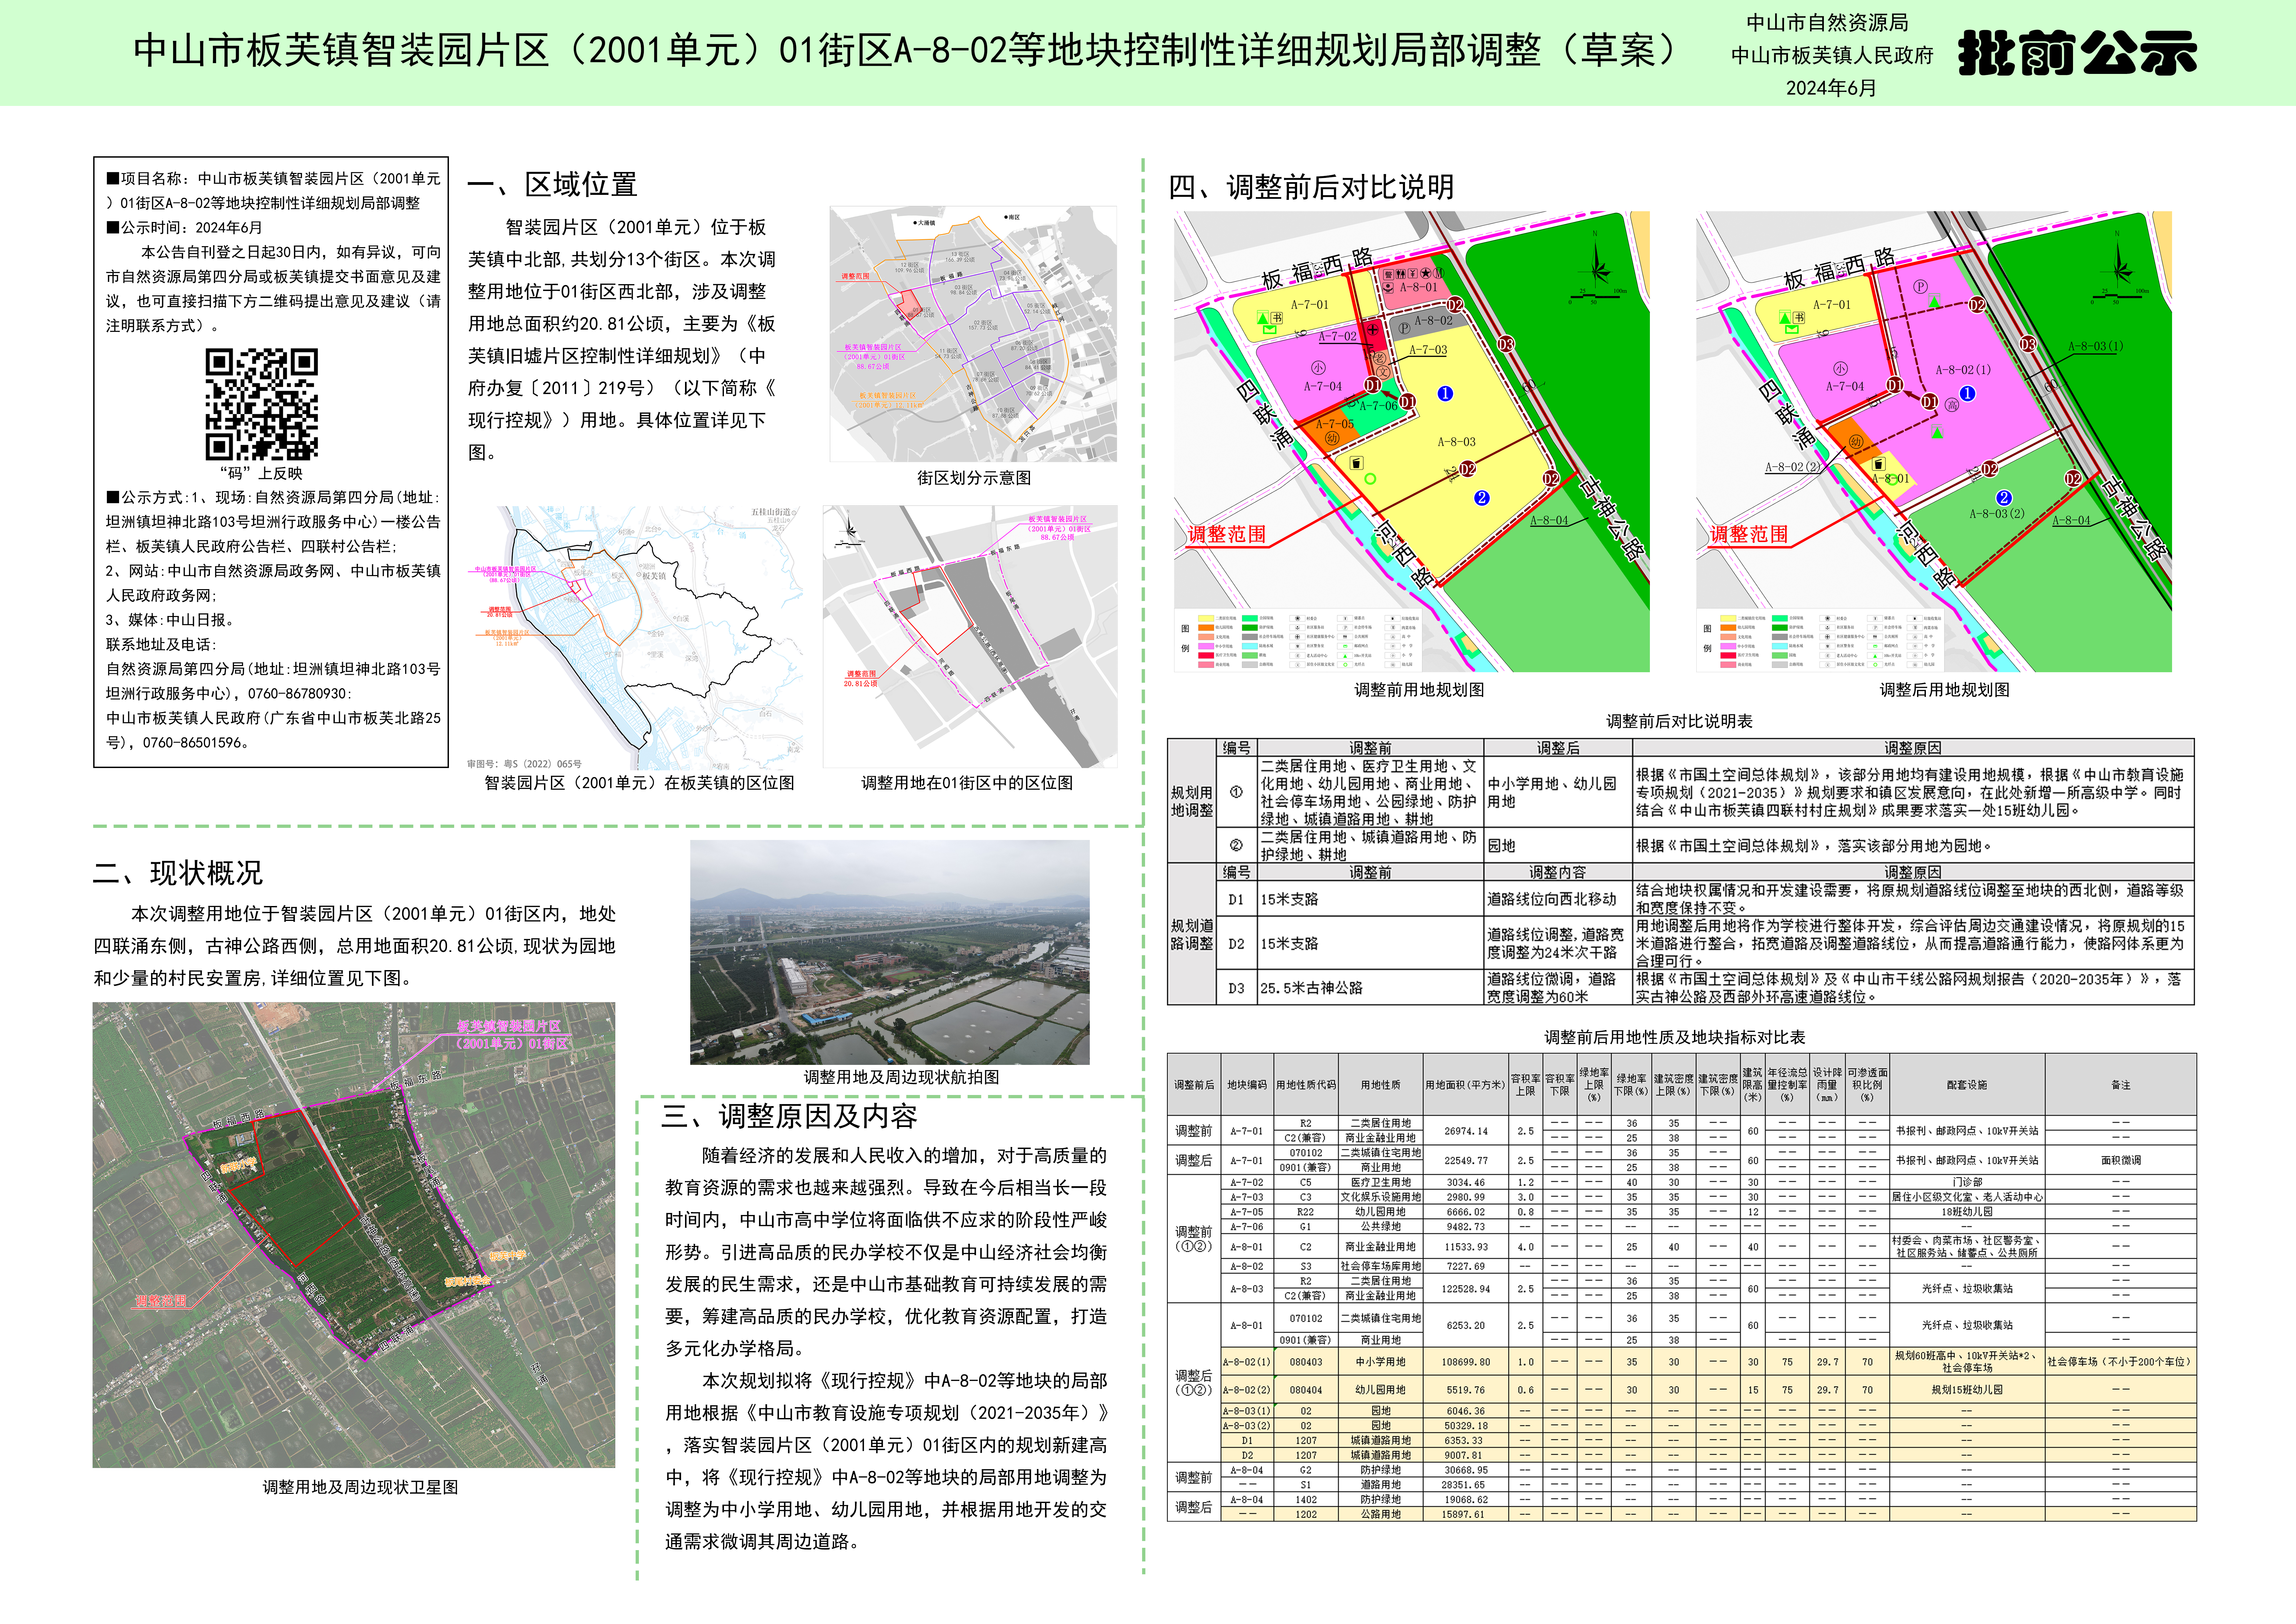Open the 街区划分示意图 map
Screen dimensions: 2296x1624
(x=973, y=334)
